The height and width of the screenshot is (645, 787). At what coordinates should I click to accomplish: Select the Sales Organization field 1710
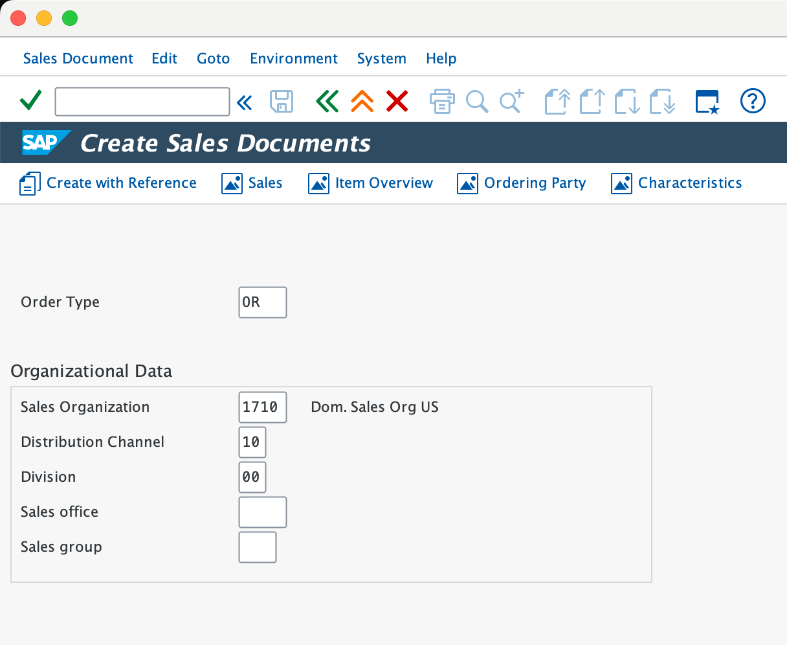(263, 407)
